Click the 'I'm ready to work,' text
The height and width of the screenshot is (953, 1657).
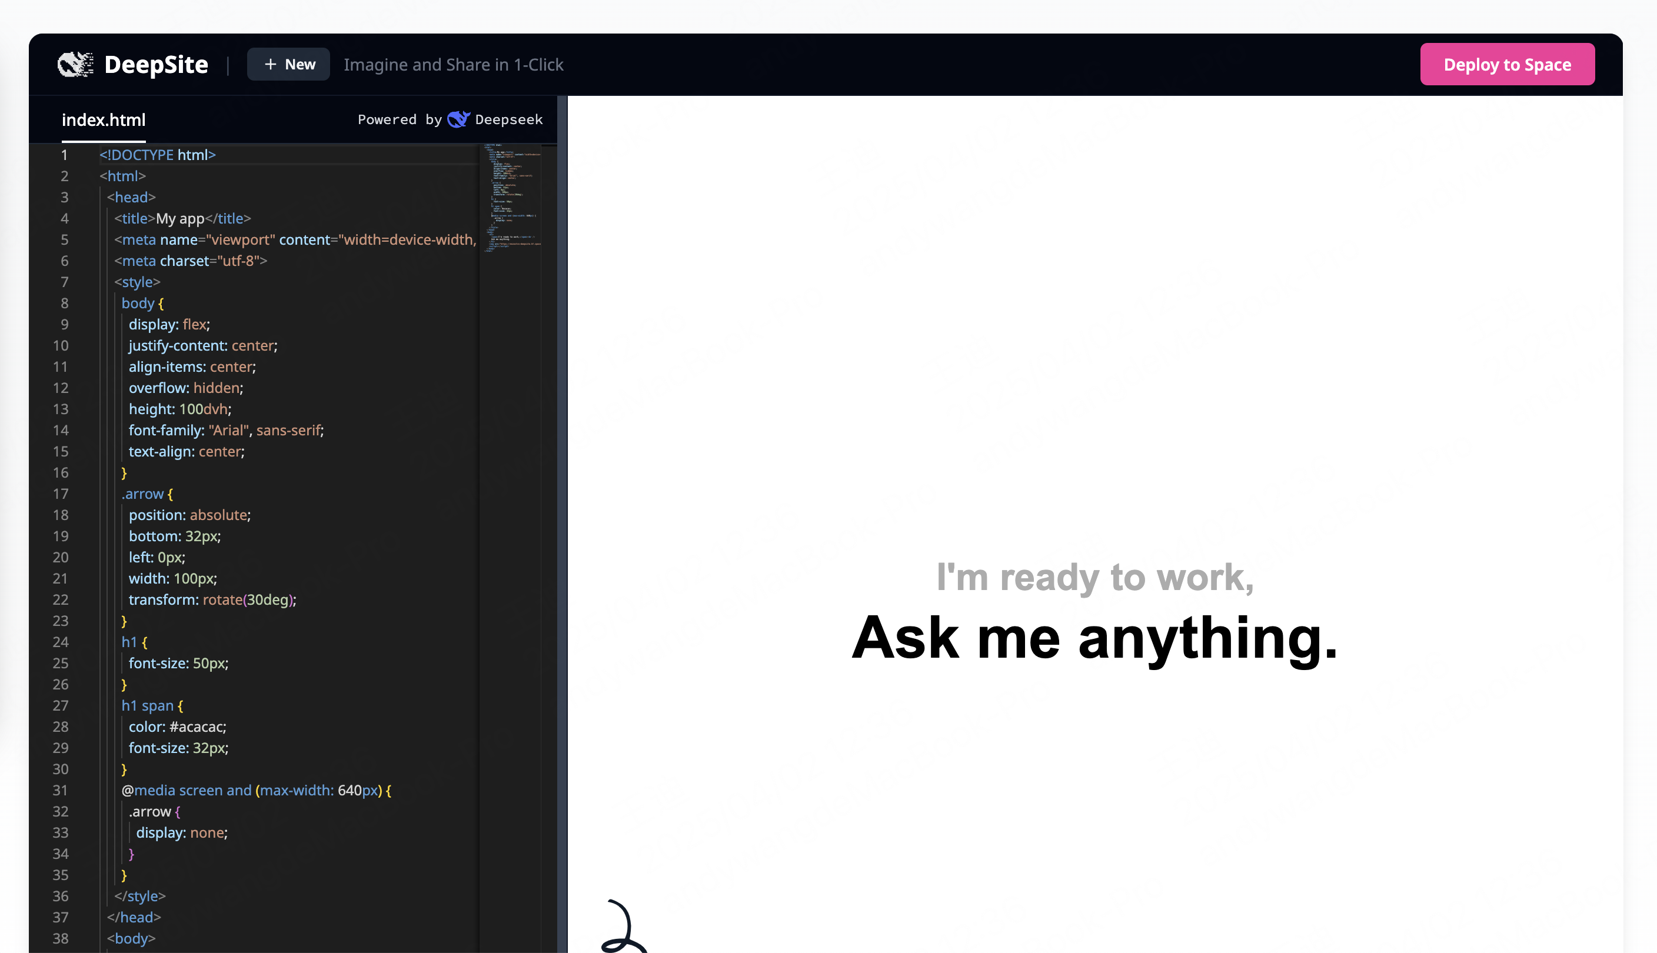(1094, 577)
